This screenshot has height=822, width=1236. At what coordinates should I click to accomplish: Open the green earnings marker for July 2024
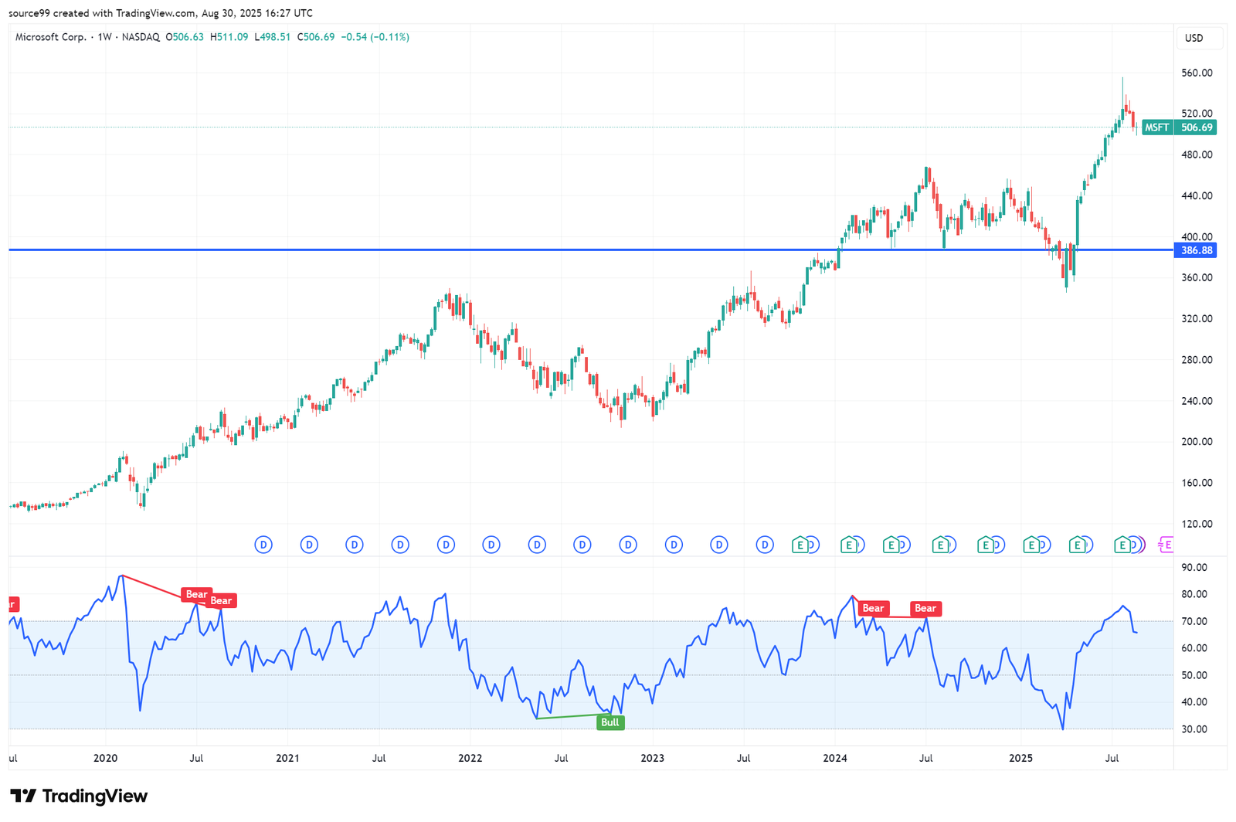(940, 545)
